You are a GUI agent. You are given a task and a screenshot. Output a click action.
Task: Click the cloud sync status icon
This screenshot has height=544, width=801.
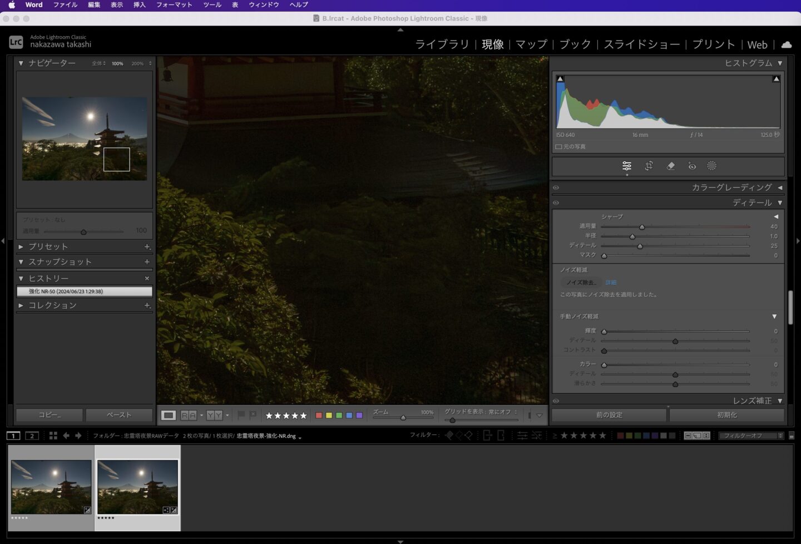(x=787, y=44)
